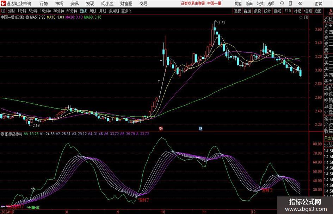Image resolution: width=333 pixels, height=214 pixels.
Task: Click the 中国一重(日线) chart title
Action: click(13, 17)
